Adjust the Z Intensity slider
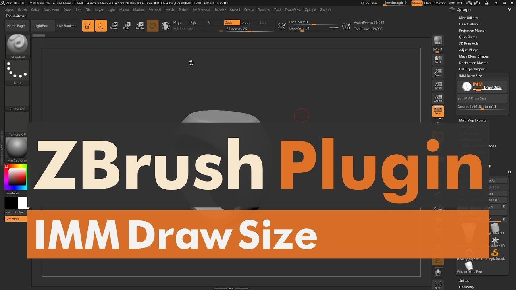Image resolution: width=516 pixels, height=290 pixels. tap(249, 29)
